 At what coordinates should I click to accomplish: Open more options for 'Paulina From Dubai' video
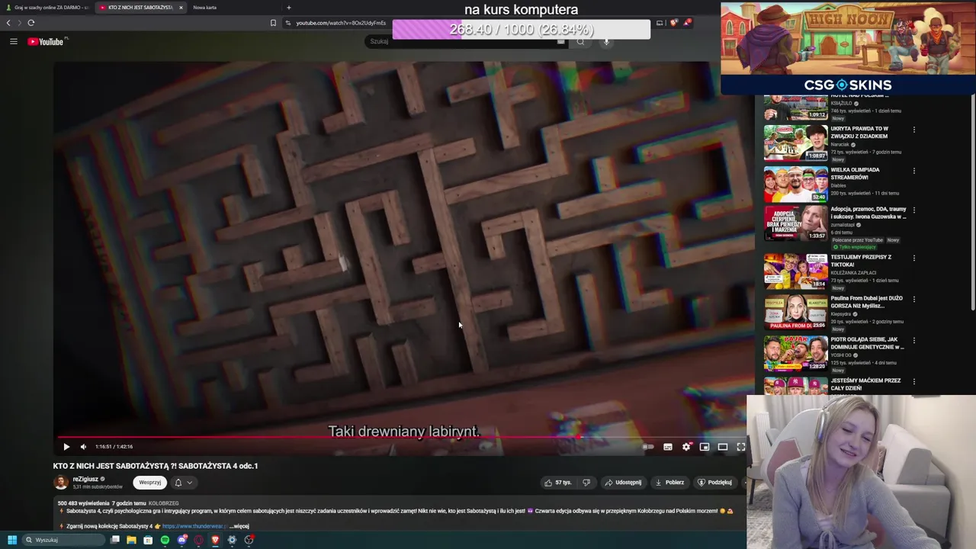pos(913,299)
